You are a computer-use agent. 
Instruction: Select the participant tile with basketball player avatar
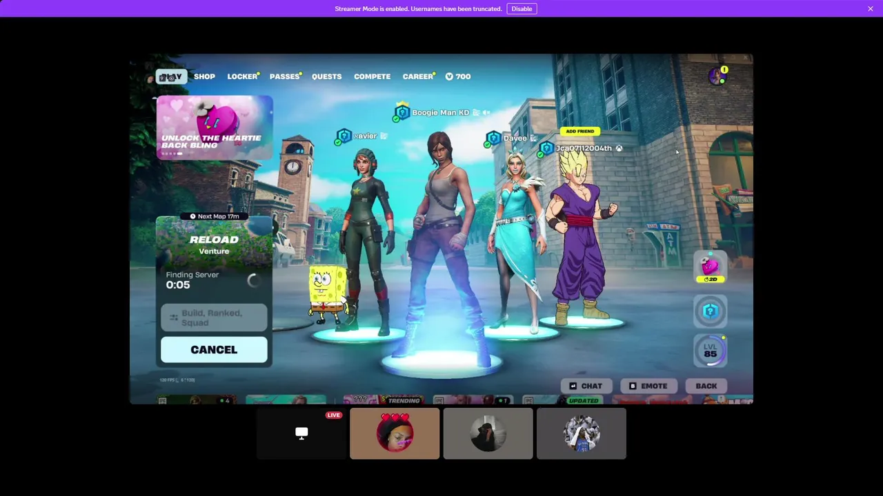click(582, 433)
